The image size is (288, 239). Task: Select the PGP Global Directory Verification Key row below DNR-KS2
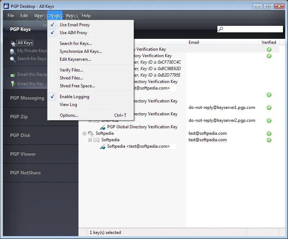click(142, 127)
